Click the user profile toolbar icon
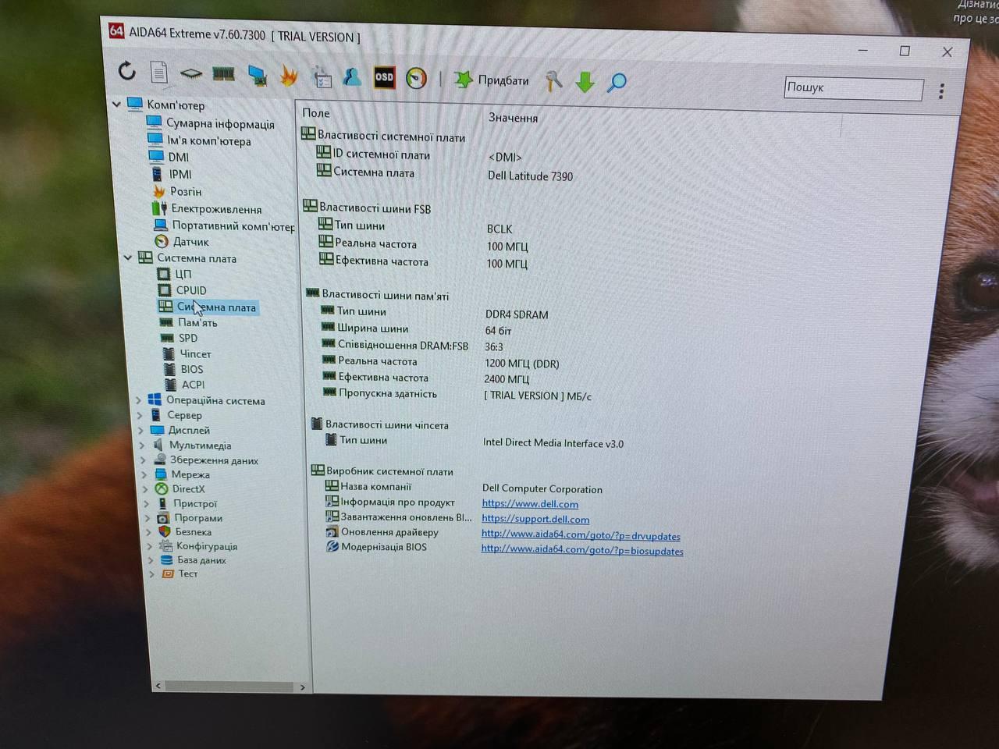Image resolution: width=999 pixels, height=749 pixels. tap(352, 76)
